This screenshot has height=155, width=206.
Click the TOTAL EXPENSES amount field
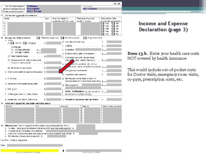pos(114,91)
